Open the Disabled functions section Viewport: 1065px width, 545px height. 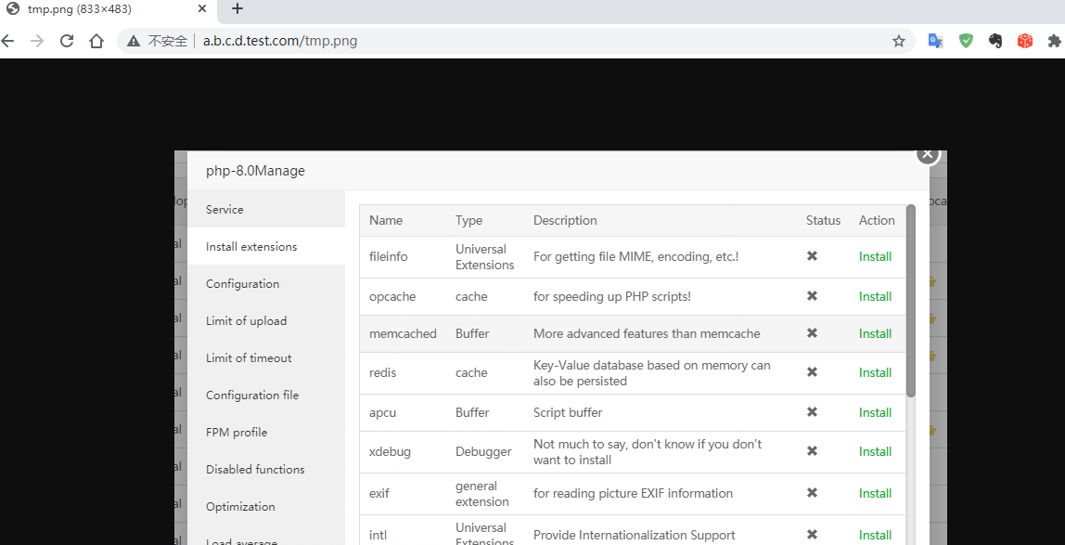tap(265, 470)
